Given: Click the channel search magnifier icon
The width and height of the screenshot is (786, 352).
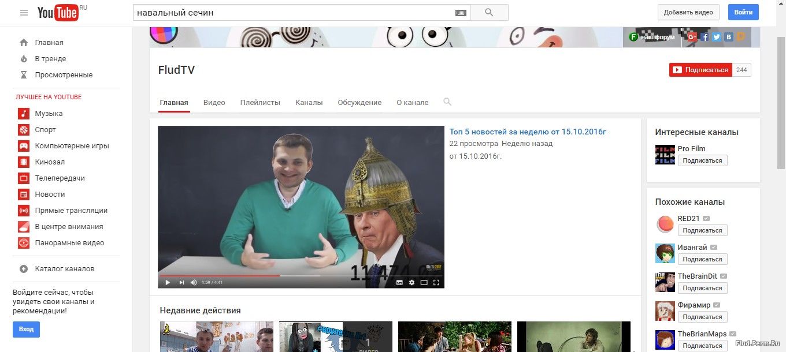Looking at the screenshot, I should point(447,102).
